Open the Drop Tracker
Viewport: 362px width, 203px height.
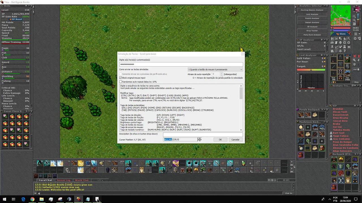pyautogui.click(x=312, y=31)
